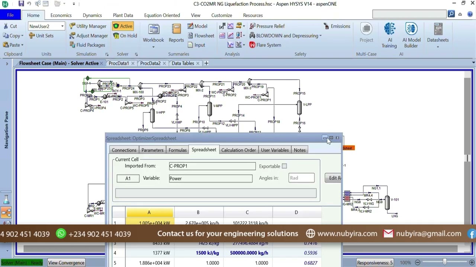
Task: Expand the Copy dropdown arrow
Action: [x=22, y=36]
